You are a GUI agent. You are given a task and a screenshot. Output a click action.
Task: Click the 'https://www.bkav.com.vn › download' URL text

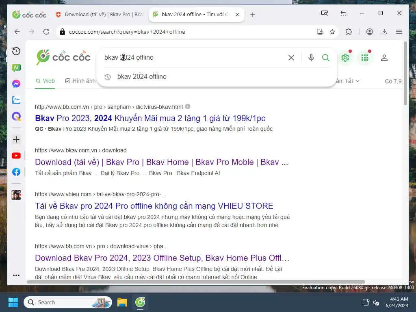81,150
